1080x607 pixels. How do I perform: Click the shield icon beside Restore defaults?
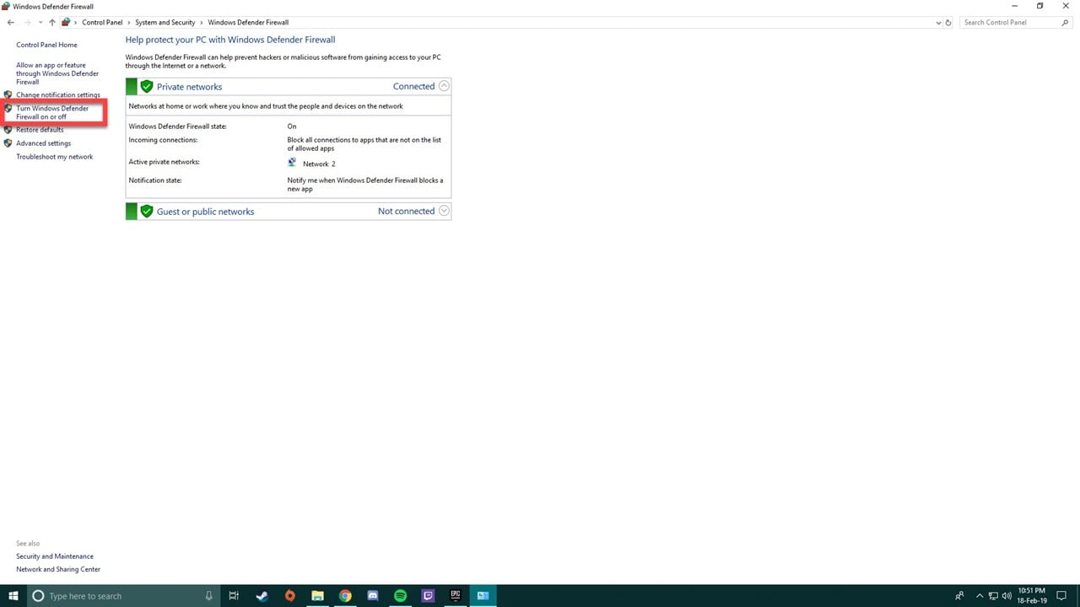tap(8, 130)
